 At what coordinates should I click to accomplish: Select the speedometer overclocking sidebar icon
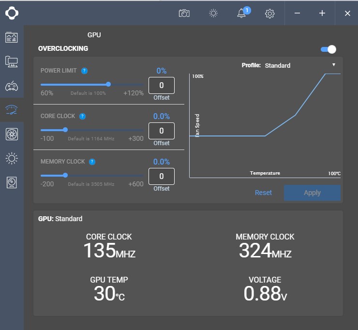(x=12, y=110)
